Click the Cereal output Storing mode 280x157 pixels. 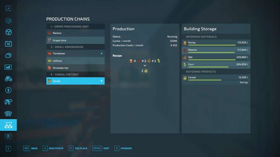[243, 82]
